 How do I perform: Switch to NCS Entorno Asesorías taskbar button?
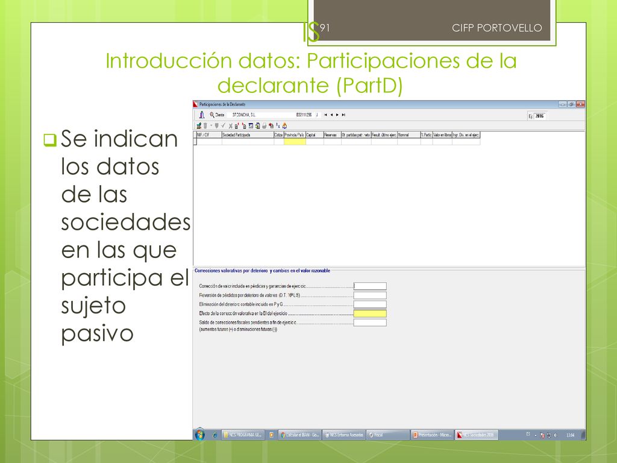point(344,435)
